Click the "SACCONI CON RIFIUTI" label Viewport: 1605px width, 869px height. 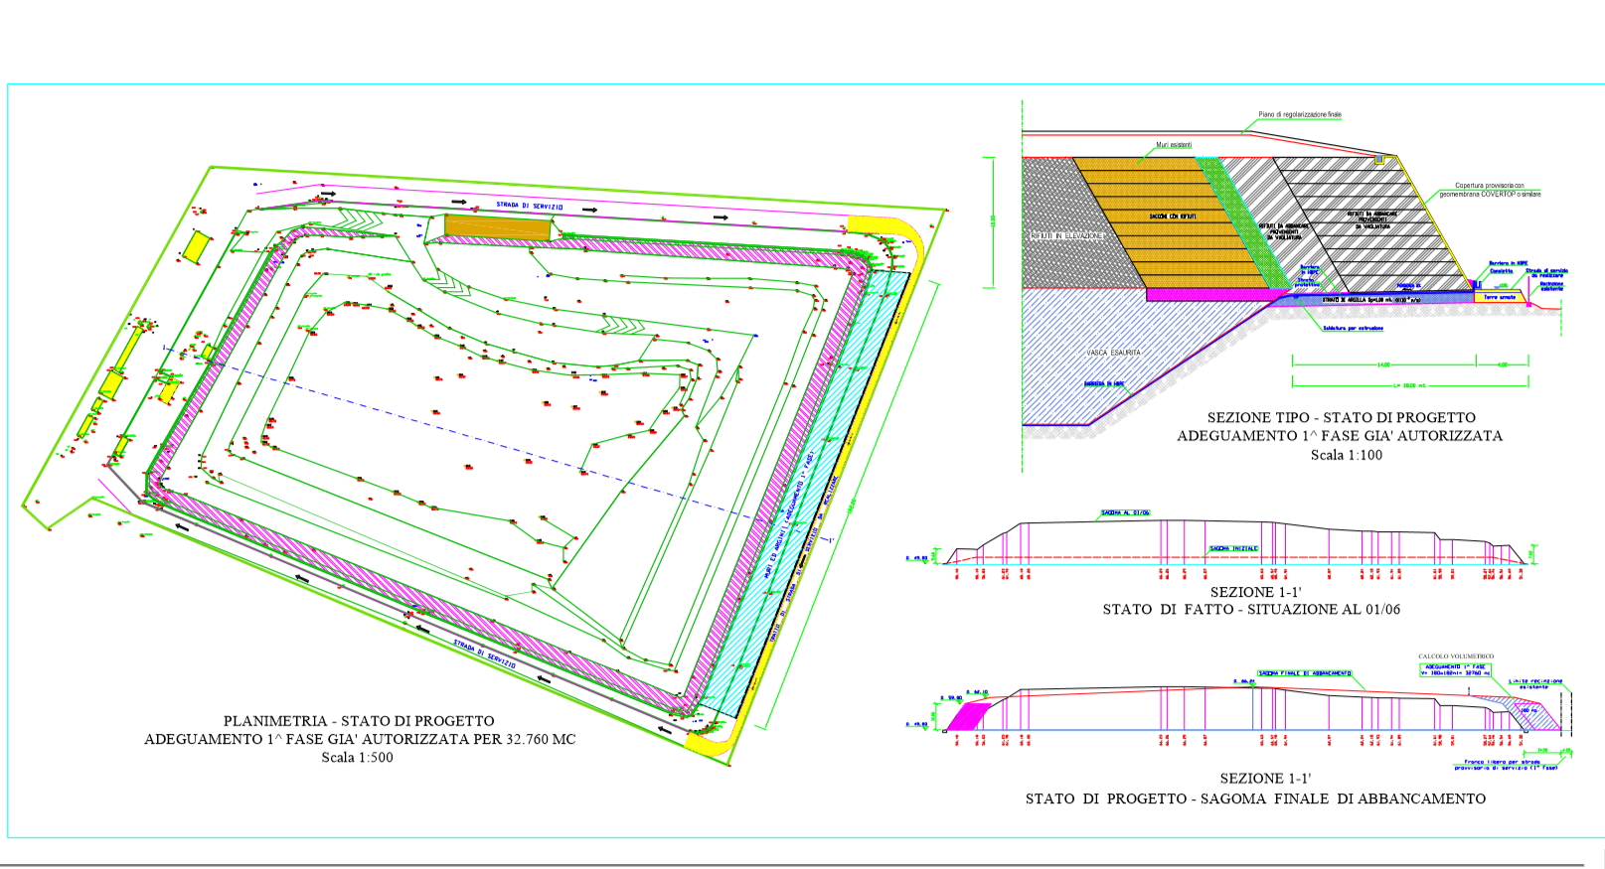pos(1173,216)
